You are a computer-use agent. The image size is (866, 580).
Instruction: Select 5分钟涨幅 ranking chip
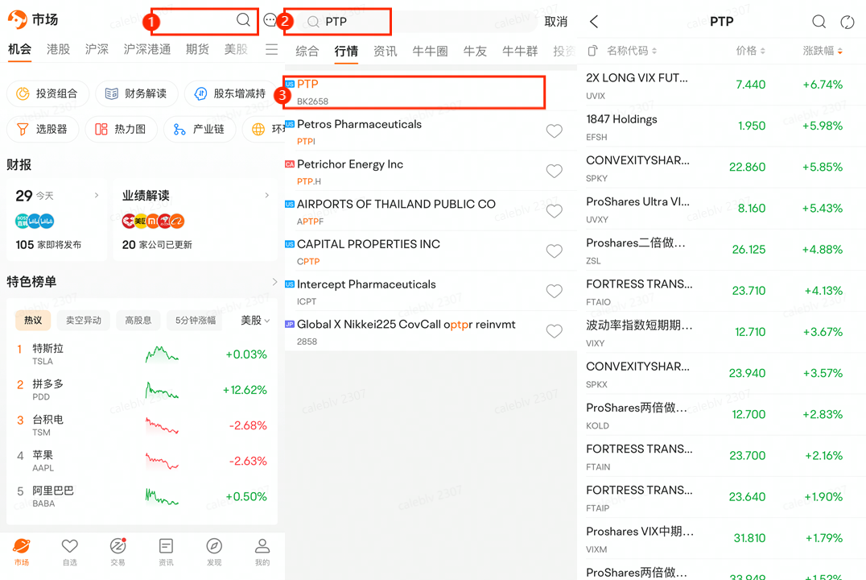pos(196,320)
